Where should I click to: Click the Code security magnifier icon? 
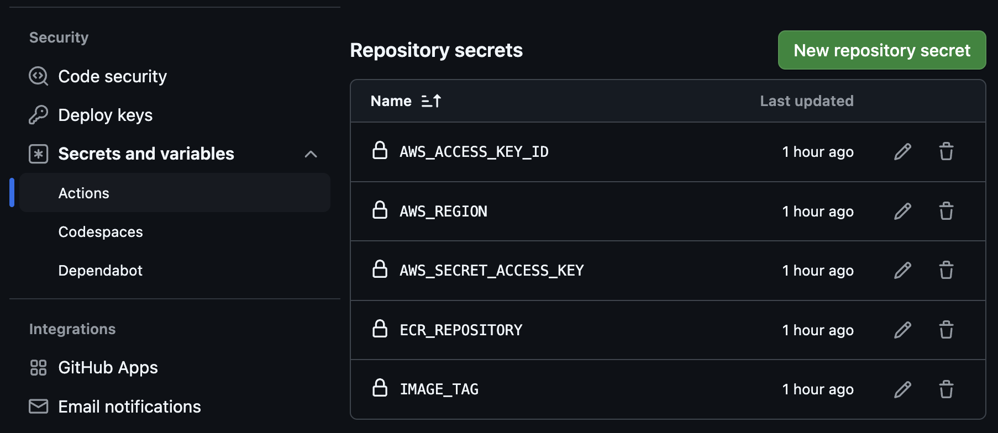[x=38, y=76]
